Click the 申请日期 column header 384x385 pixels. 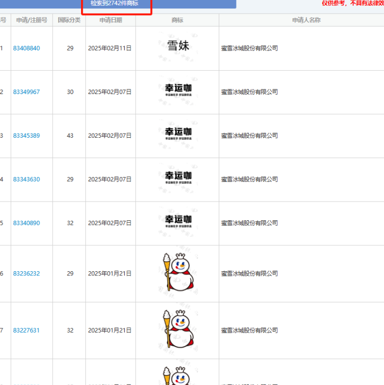pyautogui.click(x=111, y=20)
